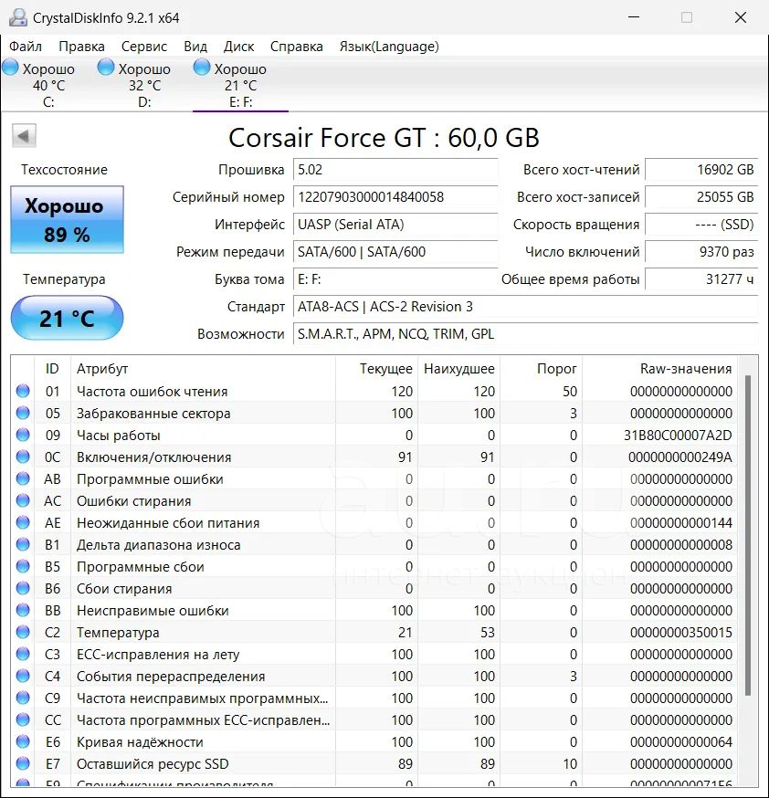Screen dimensions: 769x798
Task: Click the host reads value 16902 GB
Action: (701, 170)
